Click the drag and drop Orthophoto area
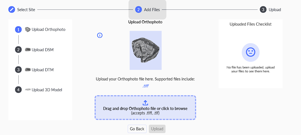The height and width of the screenshot is (135, 301). point(145,108)
